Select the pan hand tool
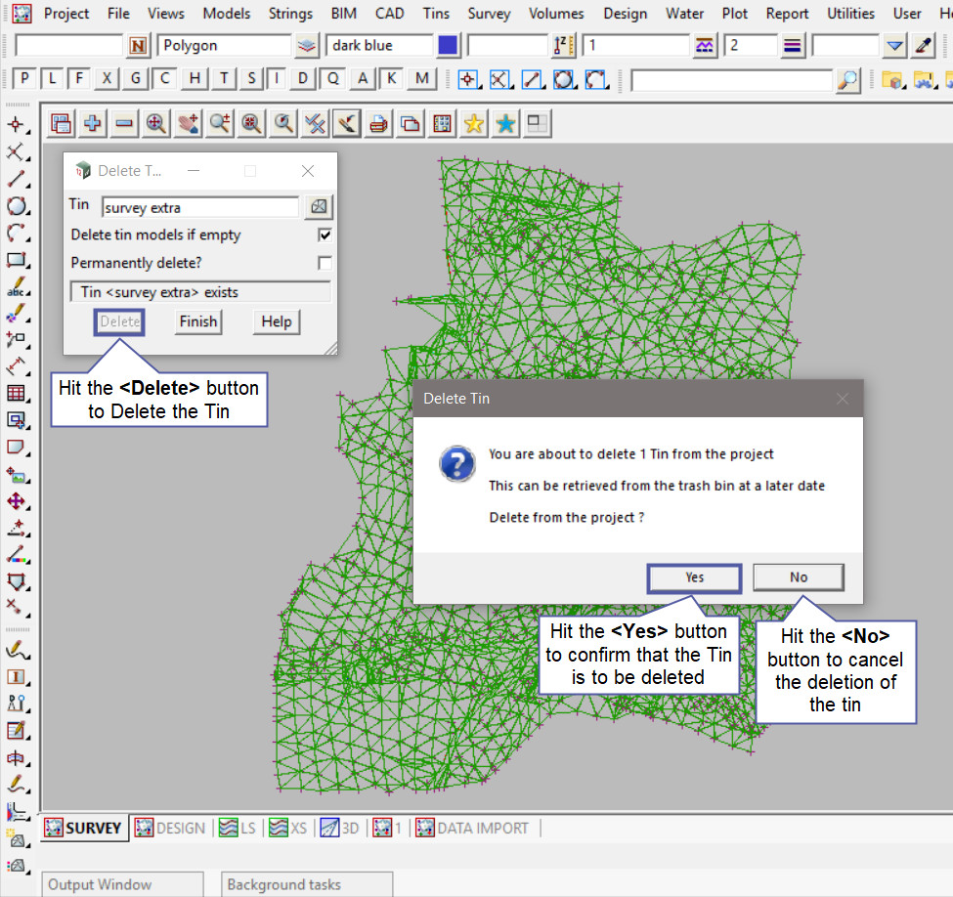The width and height of the screenshot is (953, 897). pos(188,123)
